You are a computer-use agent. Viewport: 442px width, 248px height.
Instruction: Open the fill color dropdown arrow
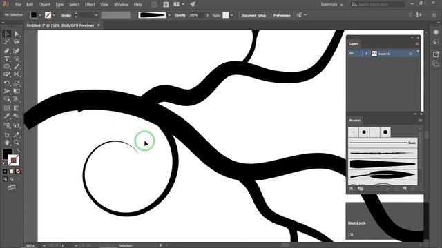(x=40, y=15)
